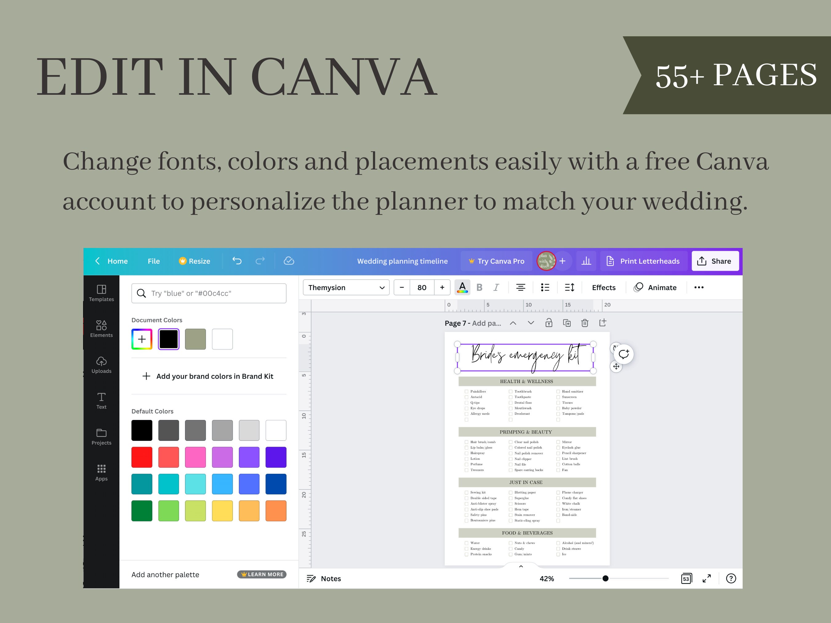
Task: Click the Share button
Action: click(715, 261)
